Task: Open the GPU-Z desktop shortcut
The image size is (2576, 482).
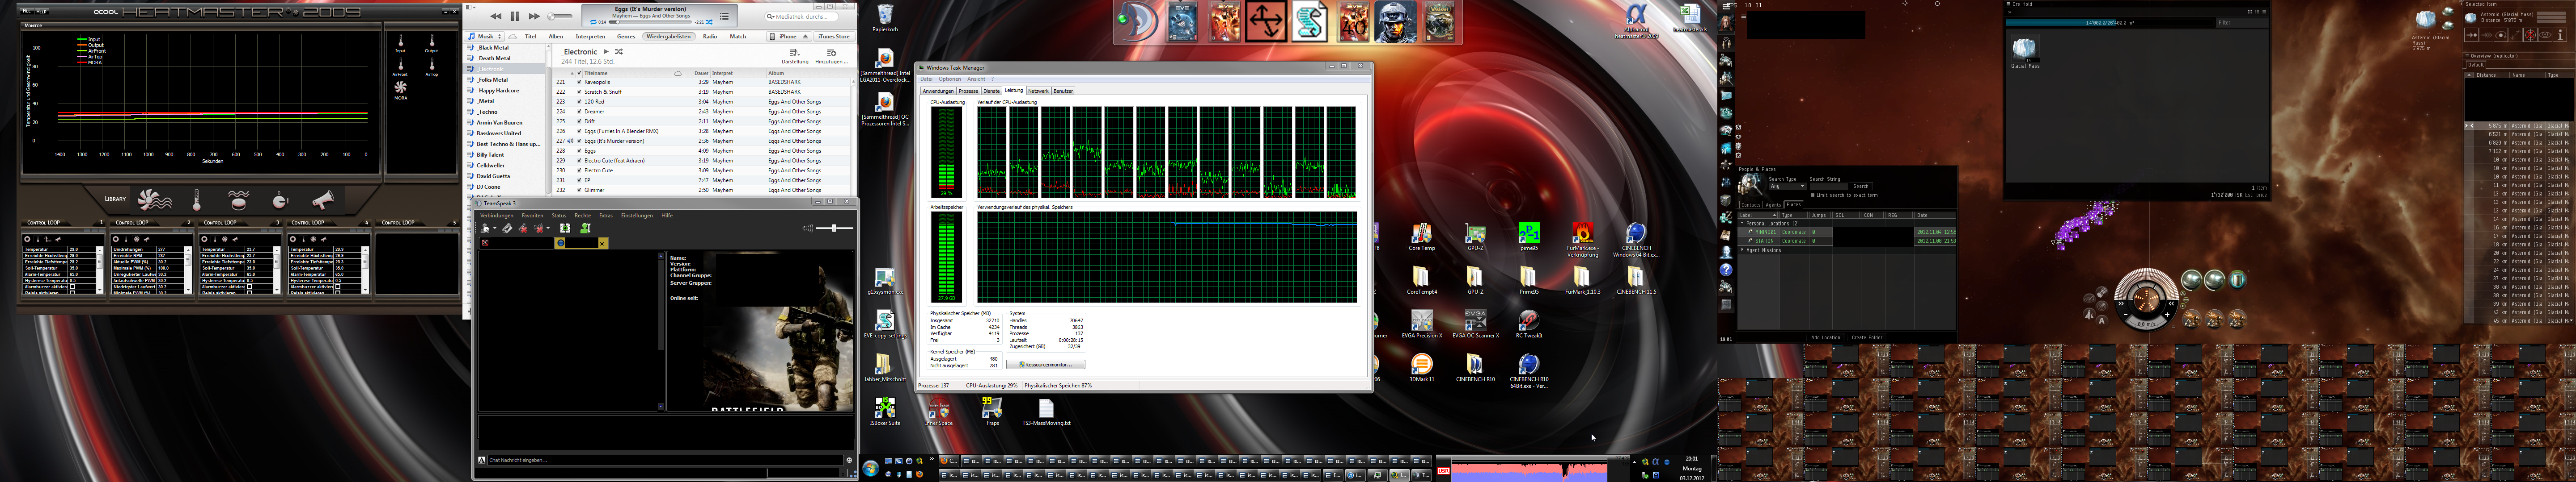Action: coord(1475,234)
